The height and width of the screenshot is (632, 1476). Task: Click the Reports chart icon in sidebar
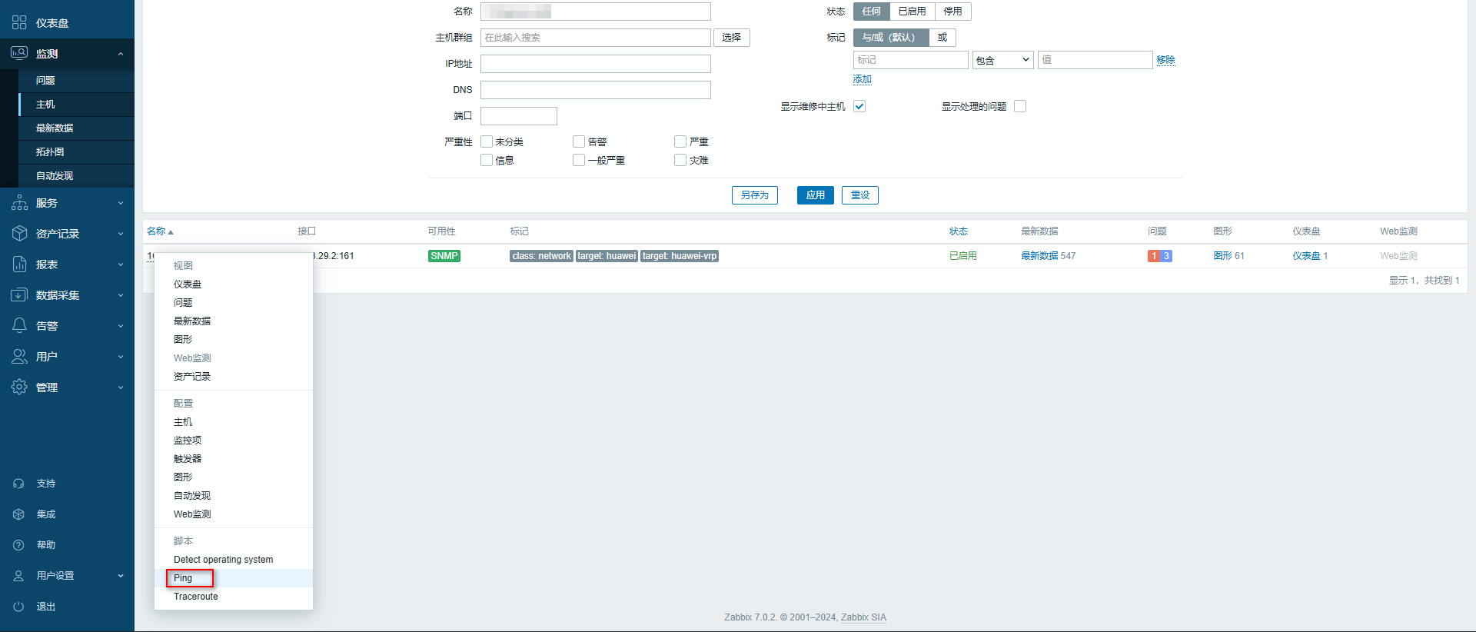click(19, 264)
